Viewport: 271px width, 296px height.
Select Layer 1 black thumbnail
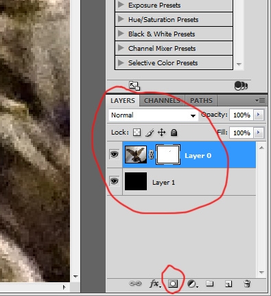coord(136,181)
